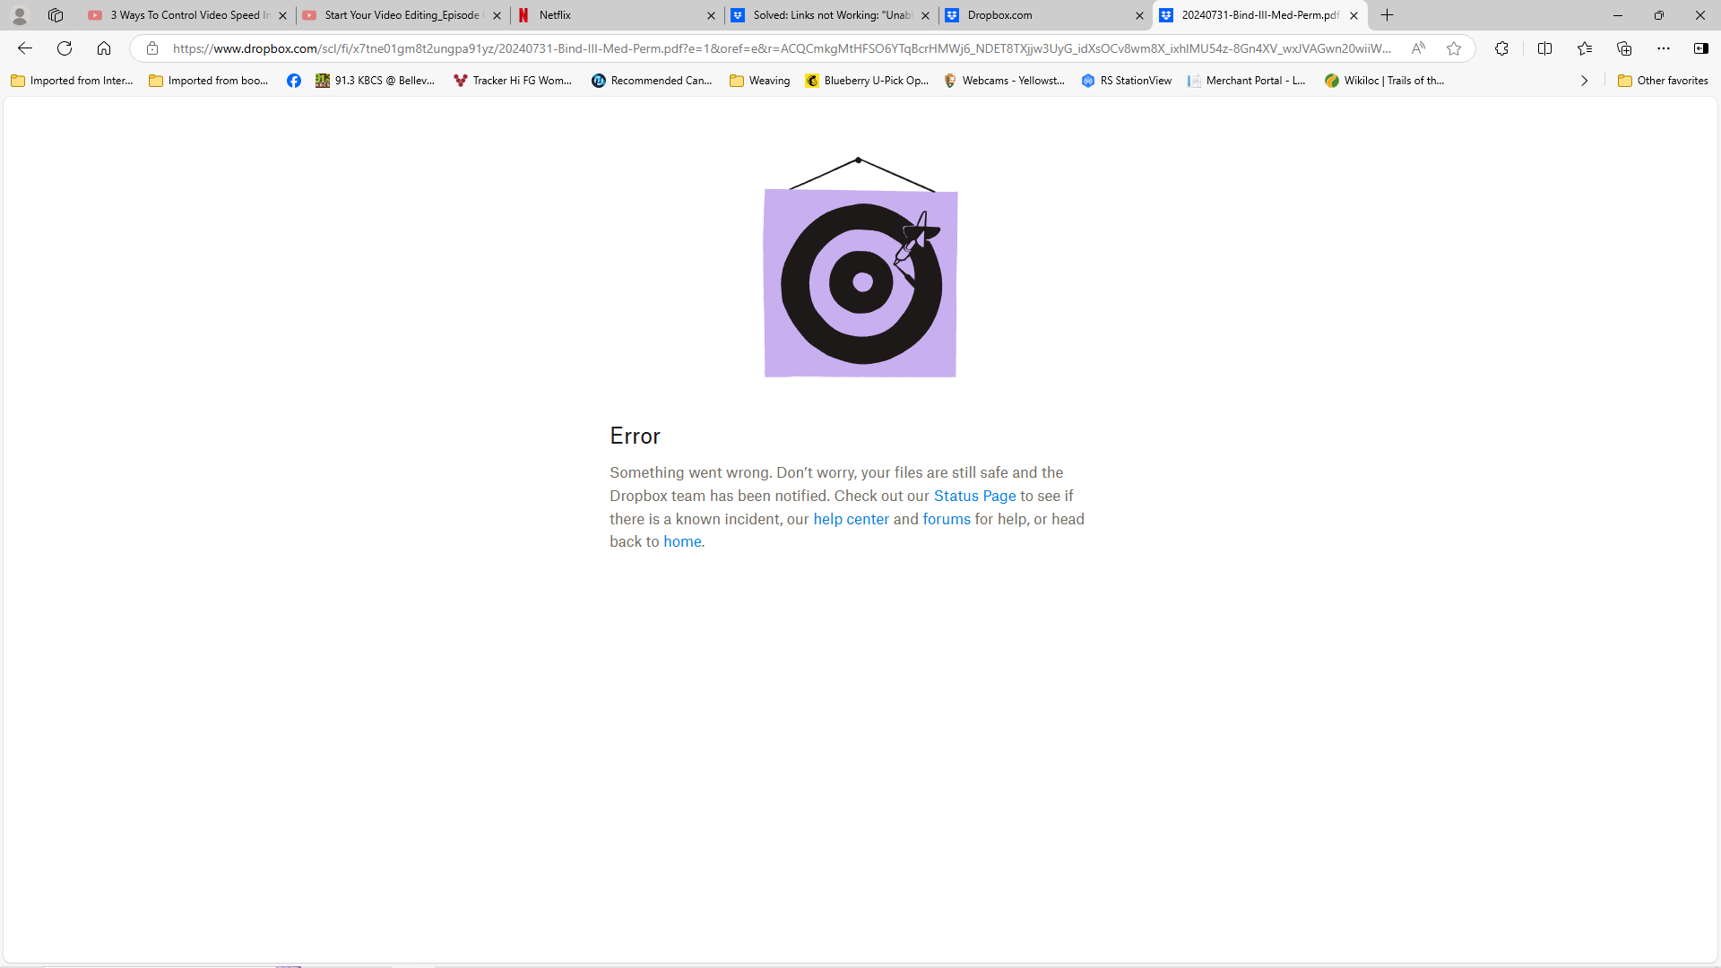Open browser extensions icon
The height and width of the screenshot is (968, 1721).
point(1501,48)
